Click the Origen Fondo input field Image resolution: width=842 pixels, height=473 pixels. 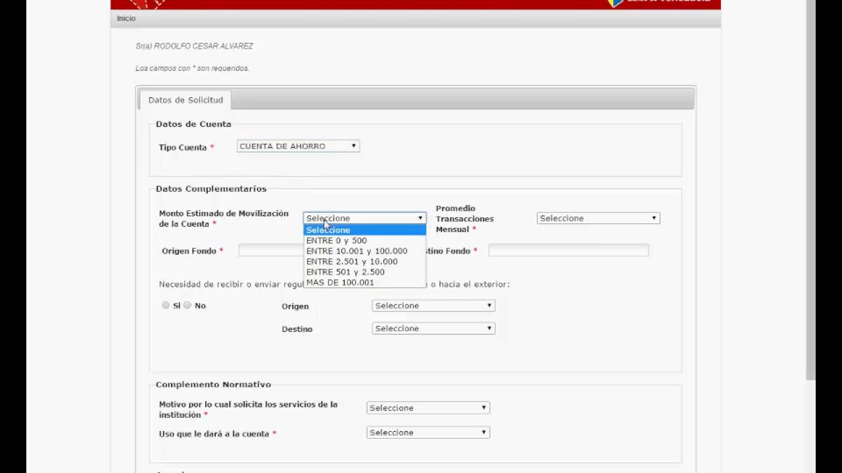click(x=271, y=250)
